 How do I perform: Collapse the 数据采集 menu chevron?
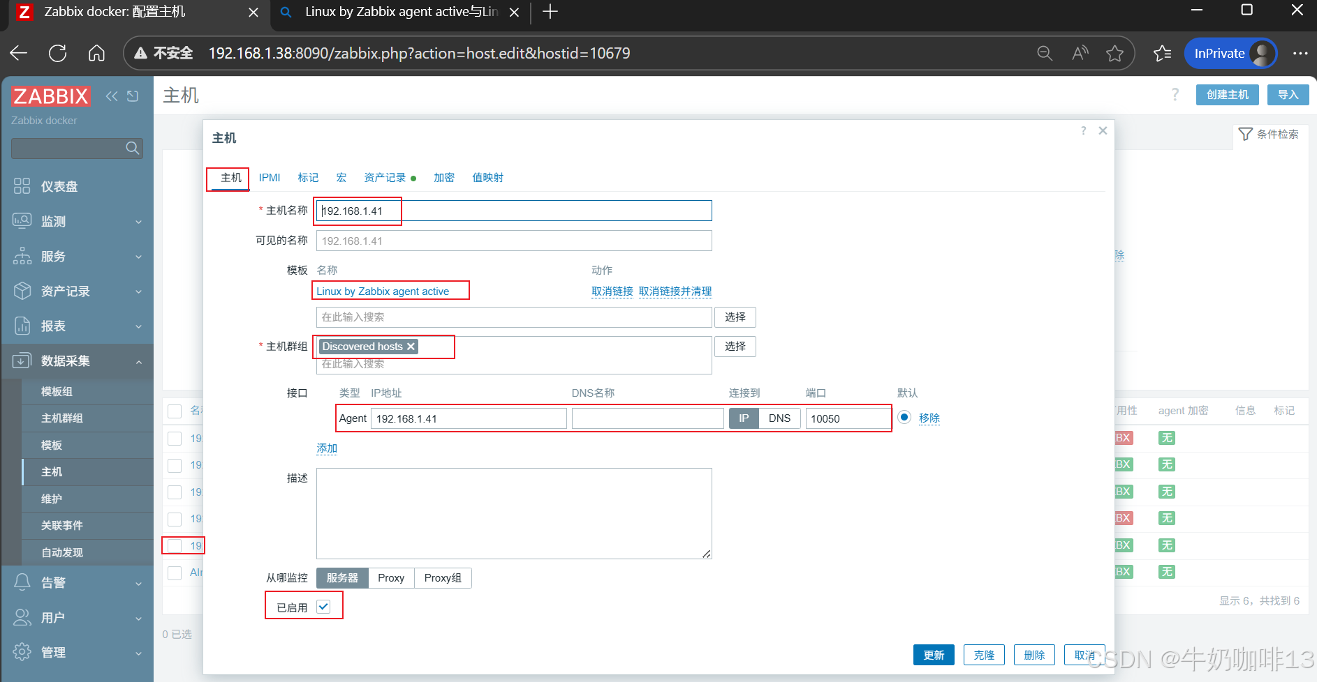coord(138,361)
